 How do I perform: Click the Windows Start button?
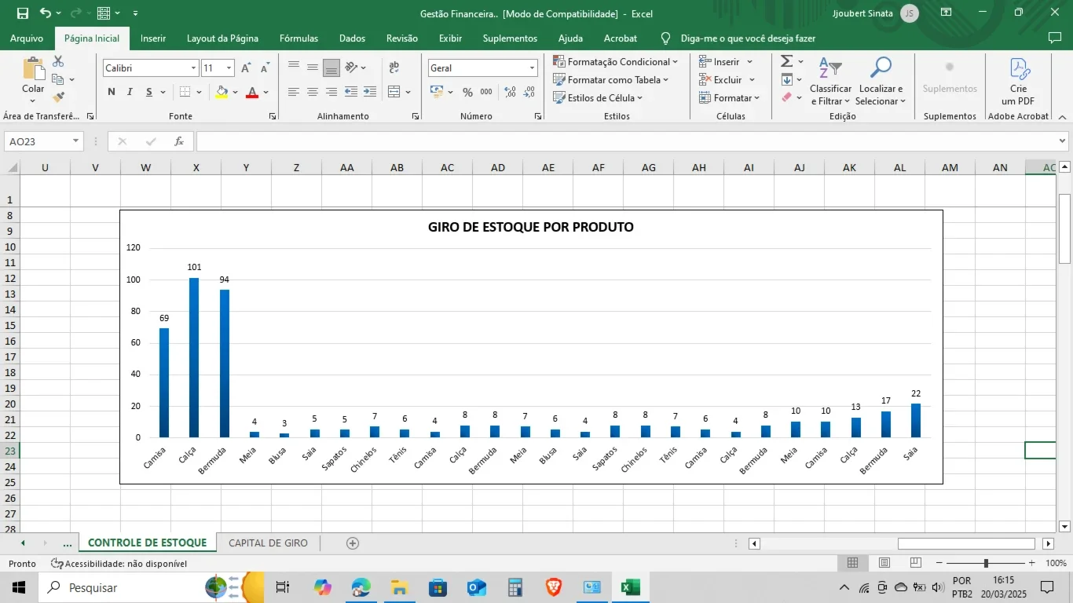point(19,587)
